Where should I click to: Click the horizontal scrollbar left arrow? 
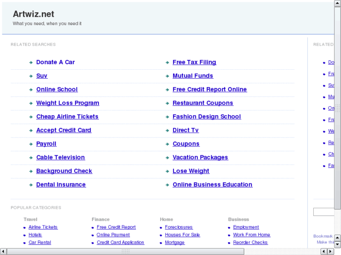4,251
